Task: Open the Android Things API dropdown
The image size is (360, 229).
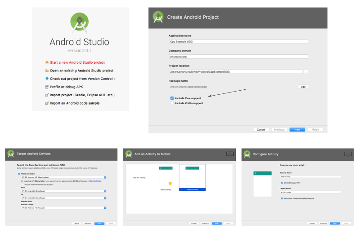Action: point(105,208)
